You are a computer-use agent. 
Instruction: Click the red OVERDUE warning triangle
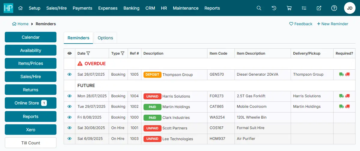click(80, 64)
